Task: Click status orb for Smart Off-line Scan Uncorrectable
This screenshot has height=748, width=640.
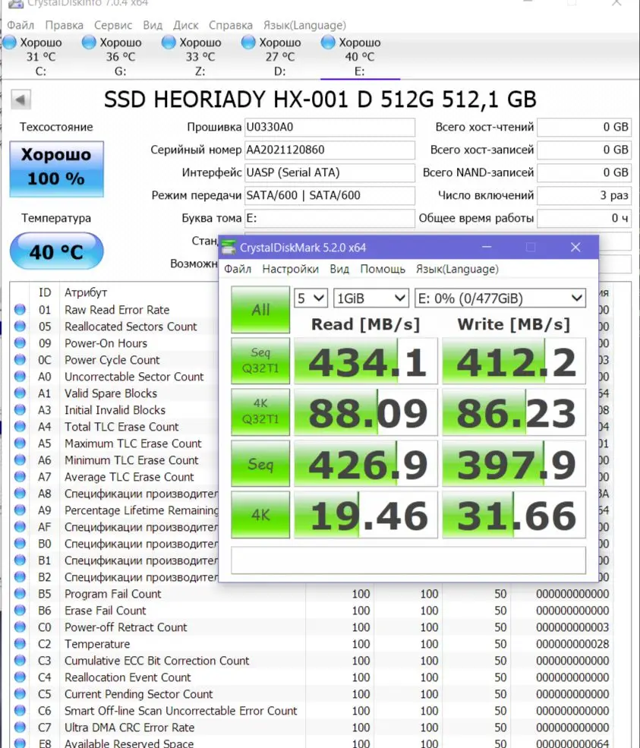Action: (20, 710)
